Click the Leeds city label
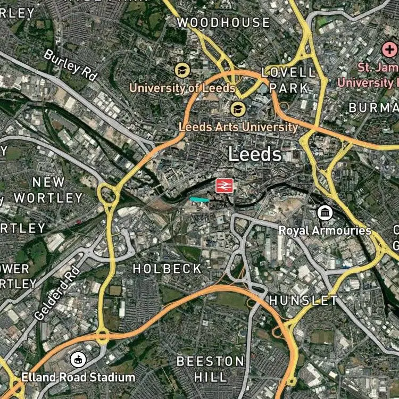 pos(255,154)
